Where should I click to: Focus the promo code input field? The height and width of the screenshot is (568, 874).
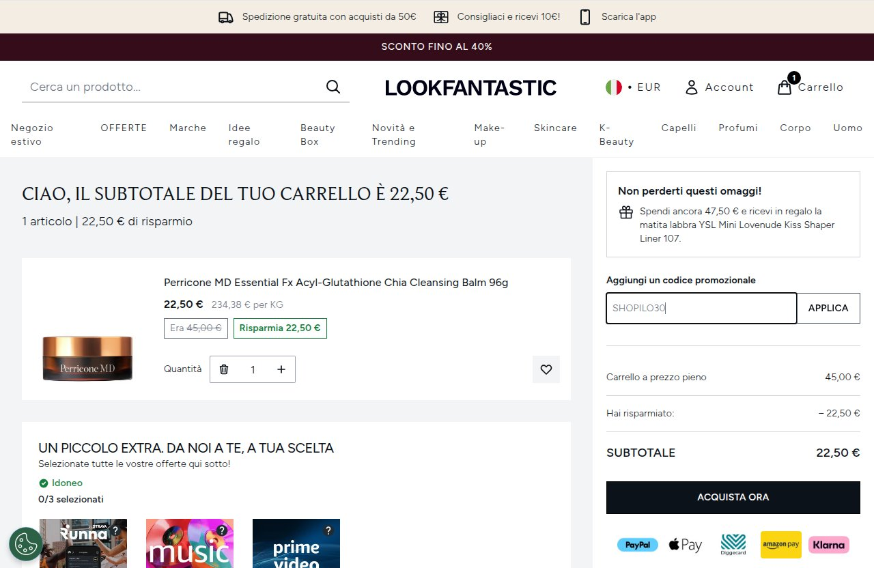[701, 308]
